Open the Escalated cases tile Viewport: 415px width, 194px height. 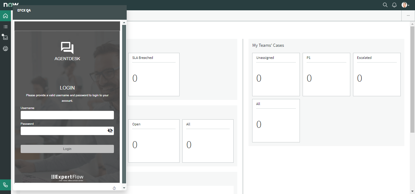tap(377, 74)
